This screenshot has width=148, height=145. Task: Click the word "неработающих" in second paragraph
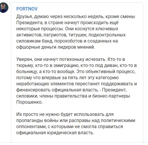click(x=33, y=84)
